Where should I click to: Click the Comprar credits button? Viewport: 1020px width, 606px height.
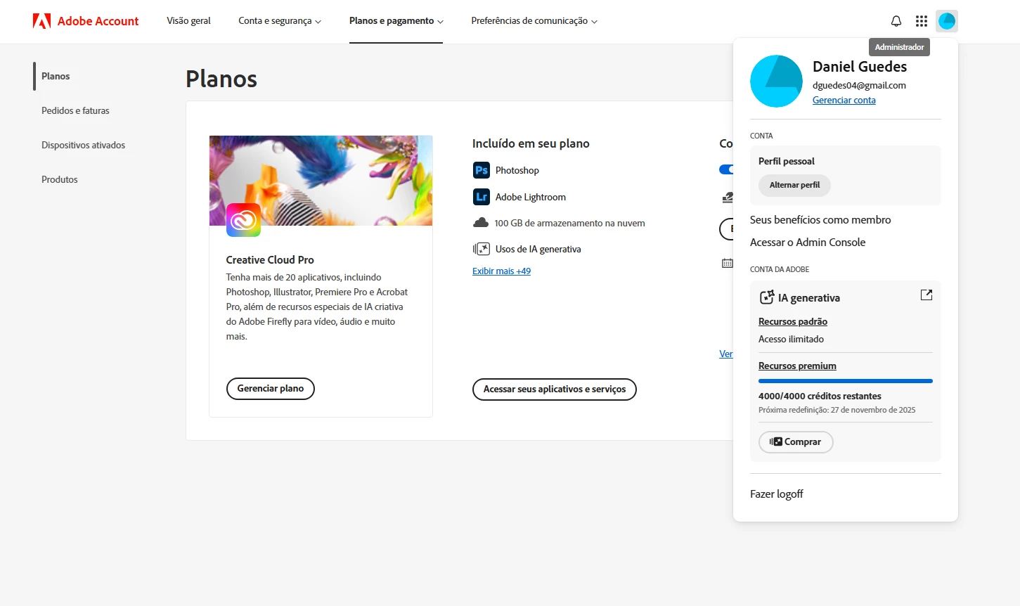796,441
